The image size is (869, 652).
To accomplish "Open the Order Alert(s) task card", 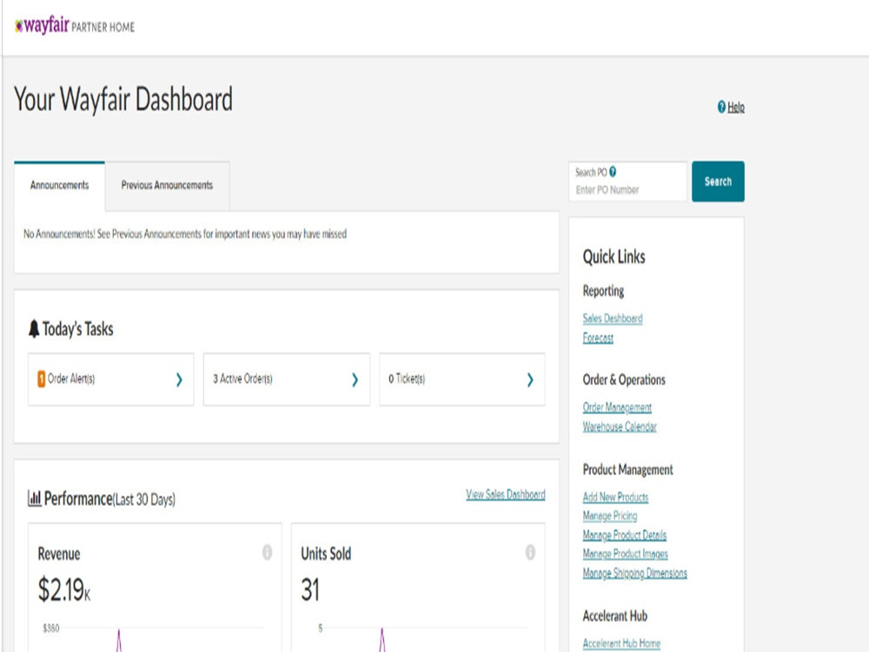I will [111, 379].
